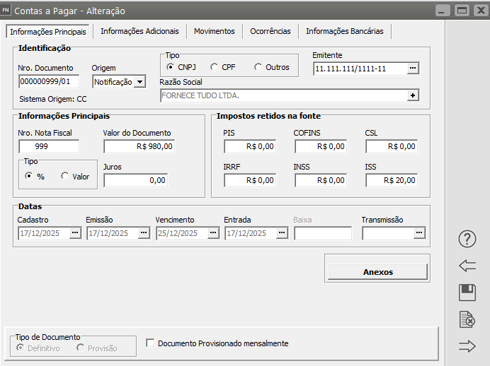Select the CPF radio button
The image size is (490, 366).
(215, 67)
